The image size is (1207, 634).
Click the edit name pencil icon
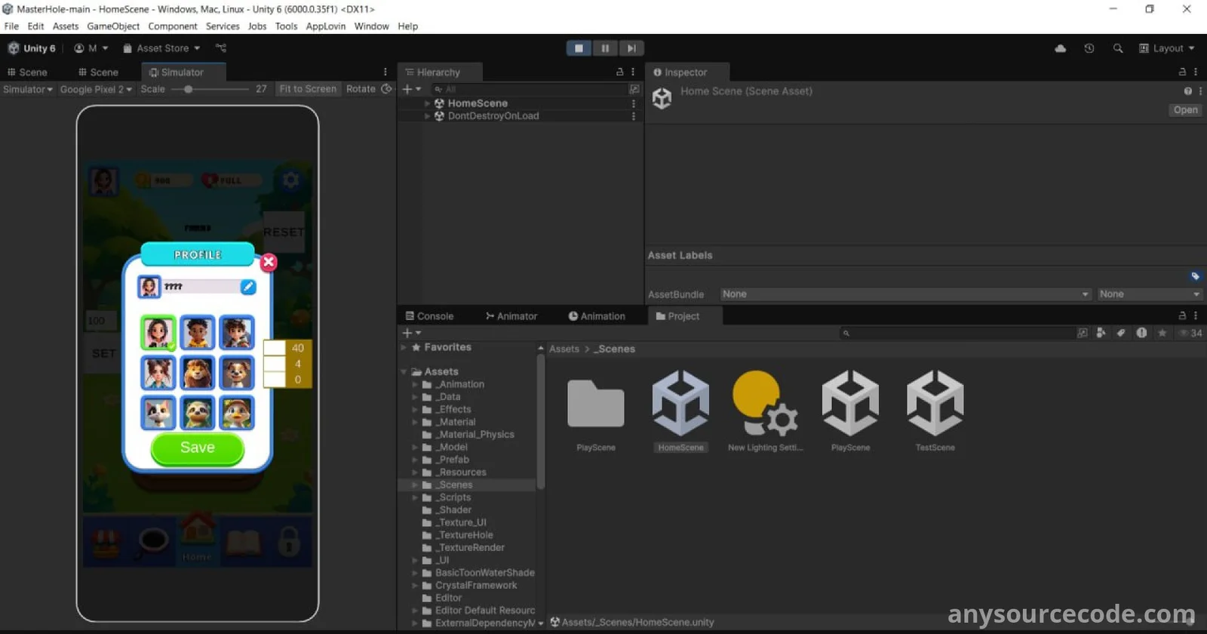(247, 287)
